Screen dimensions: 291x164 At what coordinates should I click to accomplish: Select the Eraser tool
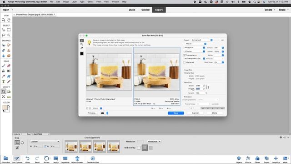click(9, 66)
